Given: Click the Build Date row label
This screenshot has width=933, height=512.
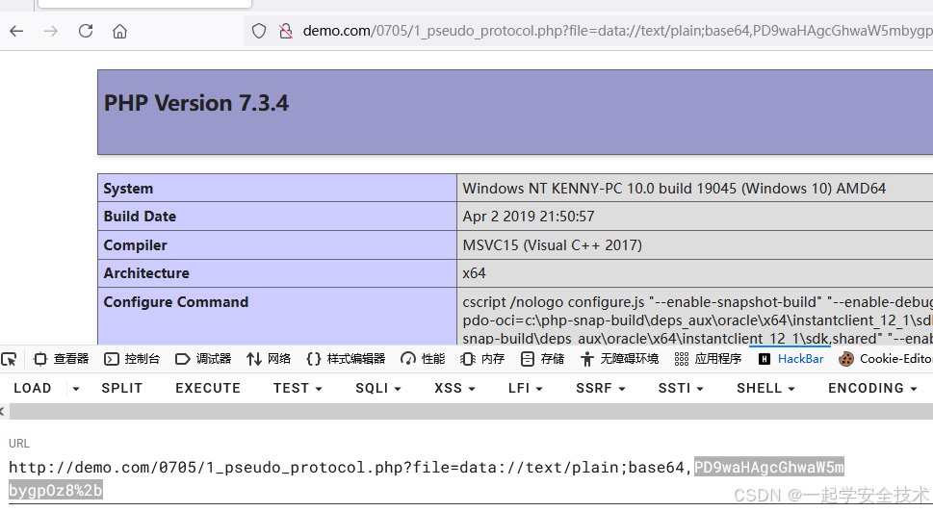Looking at the screenshot, I should point(140,217).
